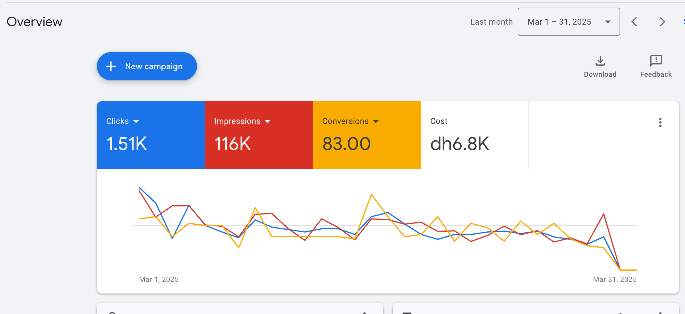Viewport: 685px width, 314px height.
Task: Open the Impressions metric dropdown arrow
Action: [x=267, y=122]
